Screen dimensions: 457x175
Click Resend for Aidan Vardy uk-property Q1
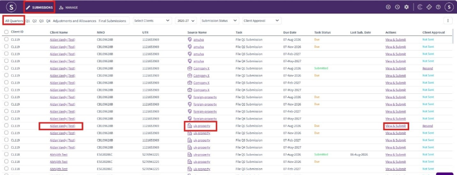click(x=428, y=126)
